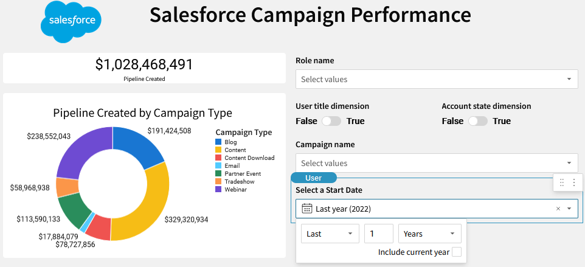This screenshot has height=267, width=585.
Task: Click the Salesforce Campaign Performance heading
Action: 310,15
